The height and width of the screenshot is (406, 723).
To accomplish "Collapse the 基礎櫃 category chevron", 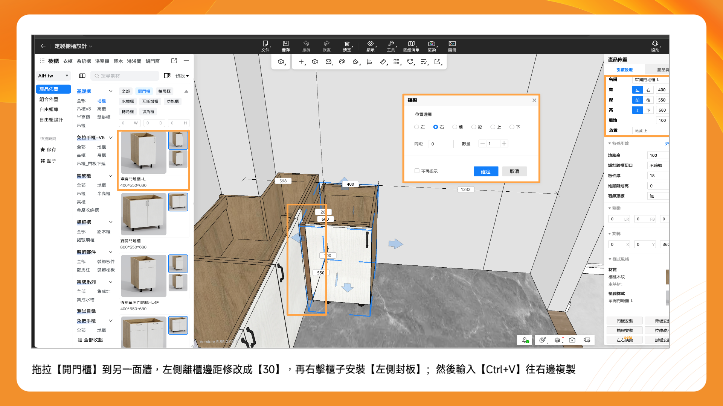I will (111, 91).
